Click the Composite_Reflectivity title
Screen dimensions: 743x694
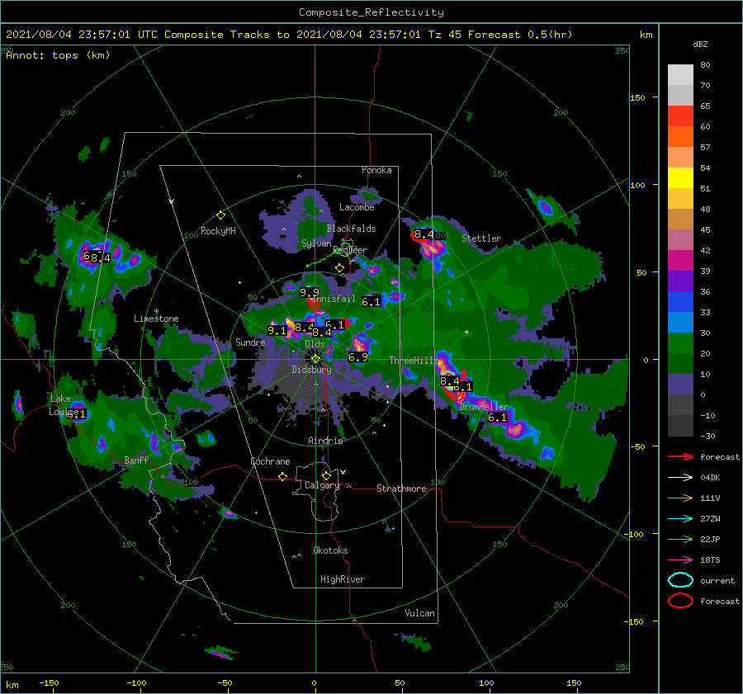point(371,12)
